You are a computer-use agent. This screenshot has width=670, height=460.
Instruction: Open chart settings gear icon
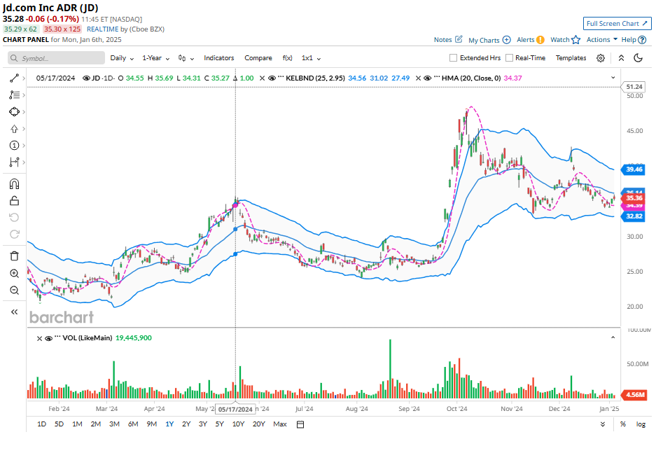coord(601,58)
